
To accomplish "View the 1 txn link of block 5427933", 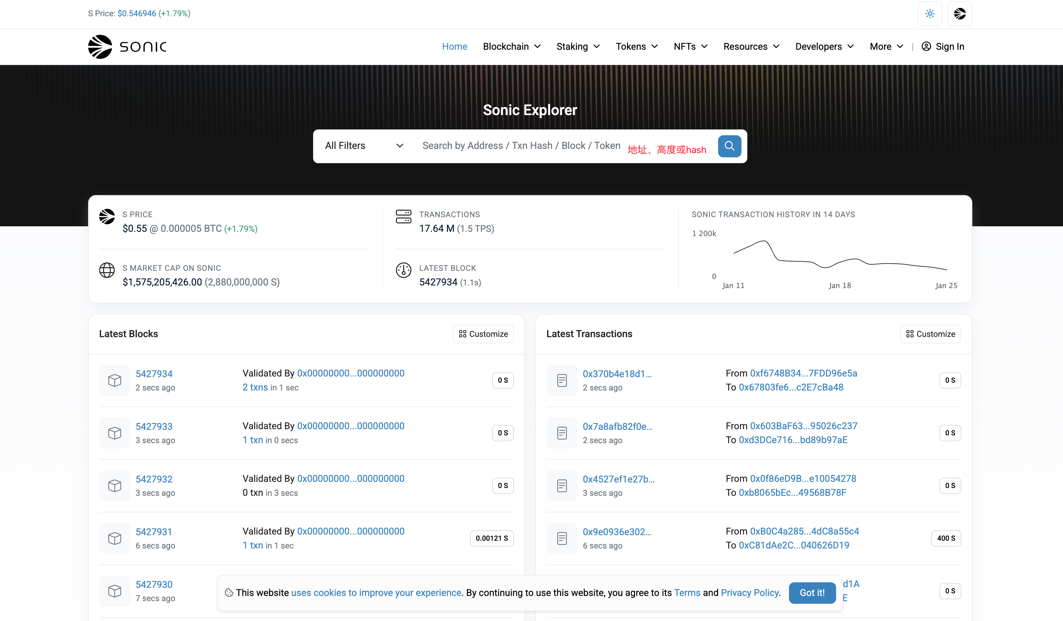I will pyautogui.click(x=253, y=440).
